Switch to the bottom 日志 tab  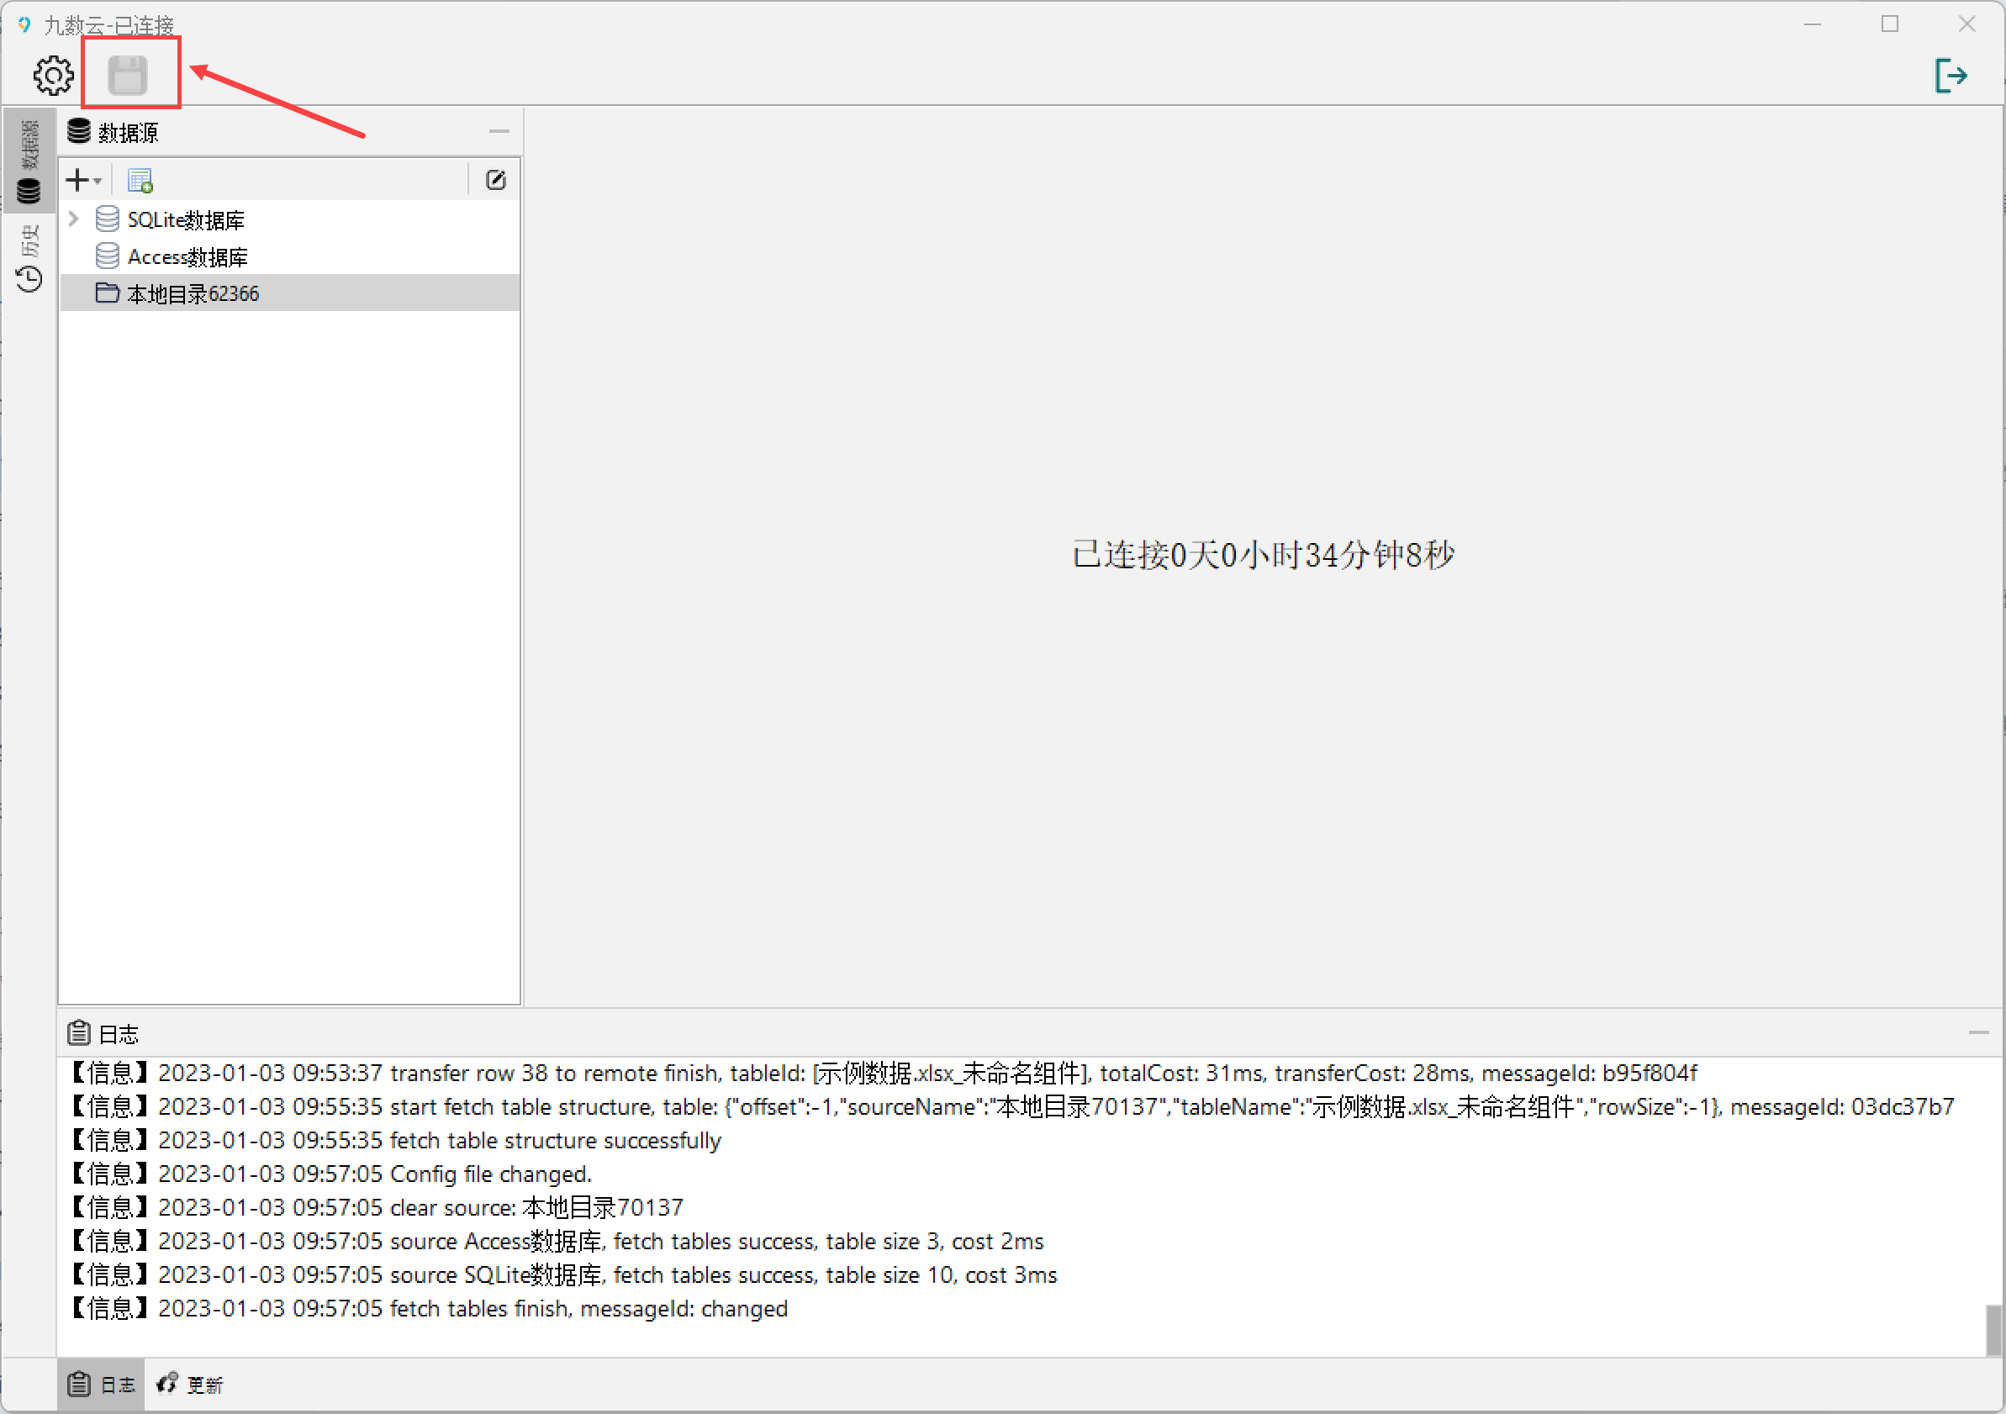click(x=102, y=1385)
